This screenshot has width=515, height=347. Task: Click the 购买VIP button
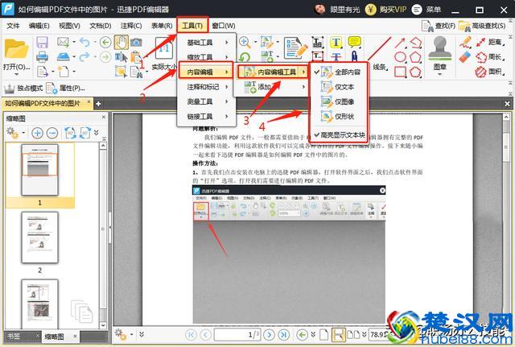click(386, 9)
